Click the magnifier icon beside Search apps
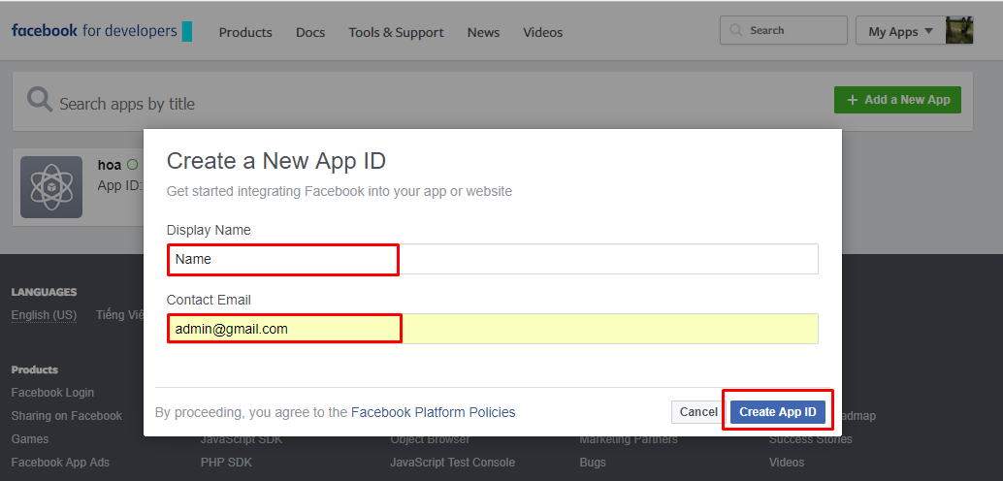The width and height of the screenshot is (1003, 481). click(x=40, y=101)
